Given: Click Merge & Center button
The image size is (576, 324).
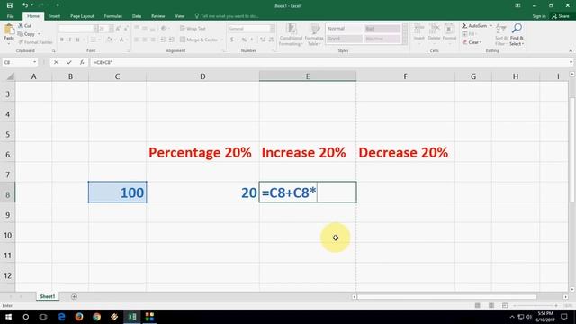Looking at the screenshot, I should [198, 40].
